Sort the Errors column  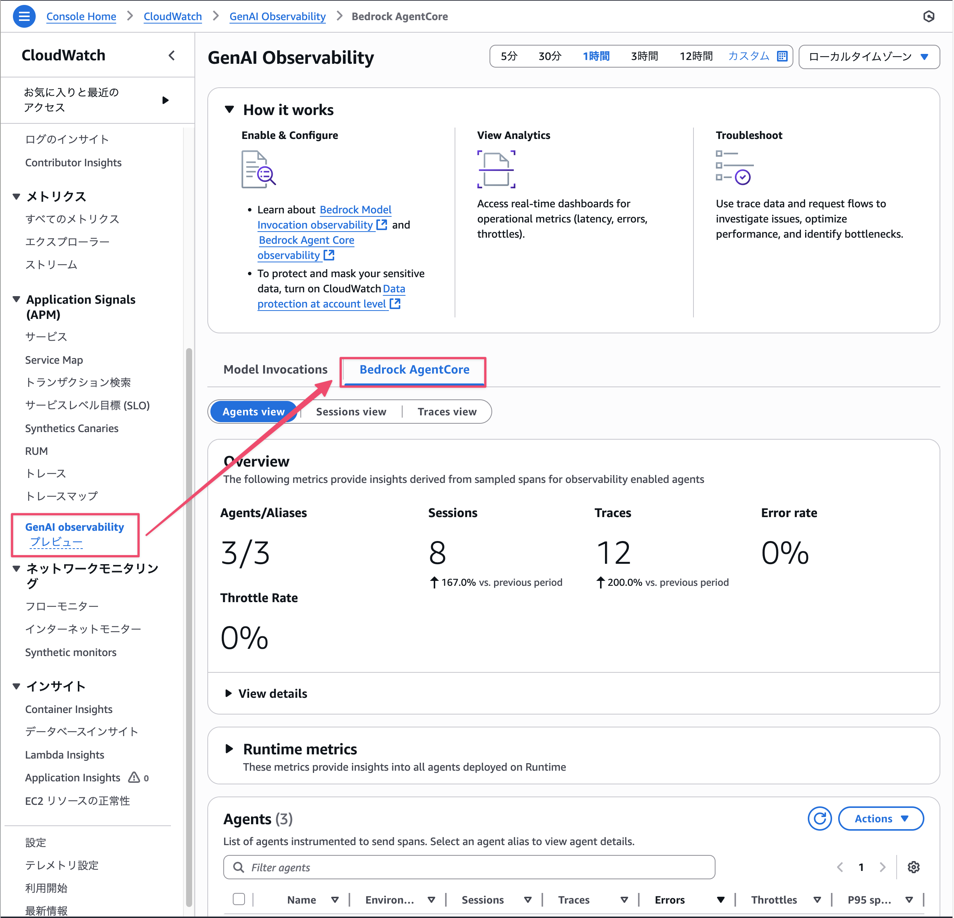tap(721, 900)
